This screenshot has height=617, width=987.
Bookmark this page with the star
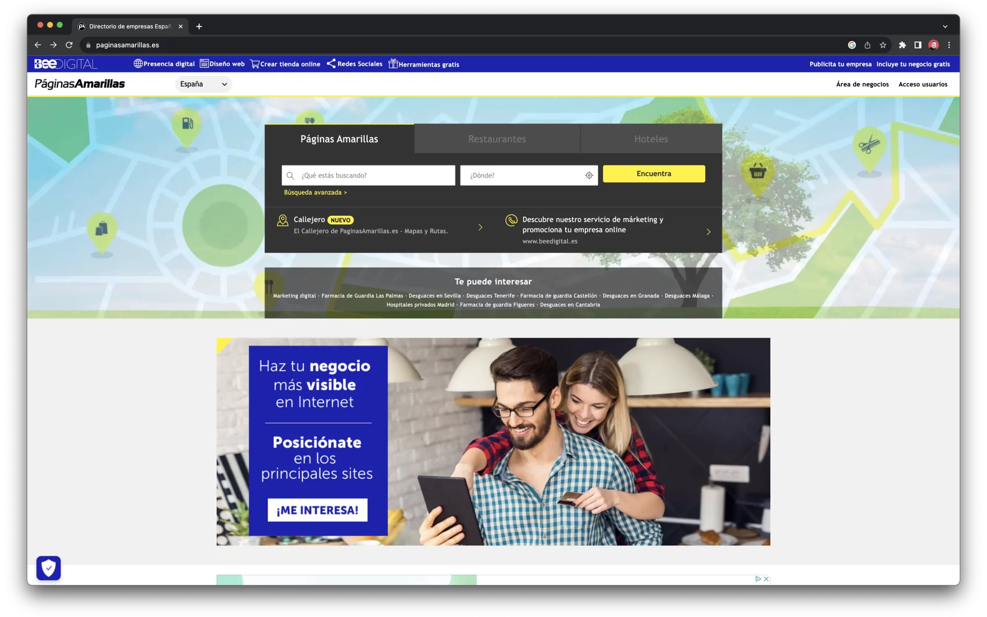point(883,45)
